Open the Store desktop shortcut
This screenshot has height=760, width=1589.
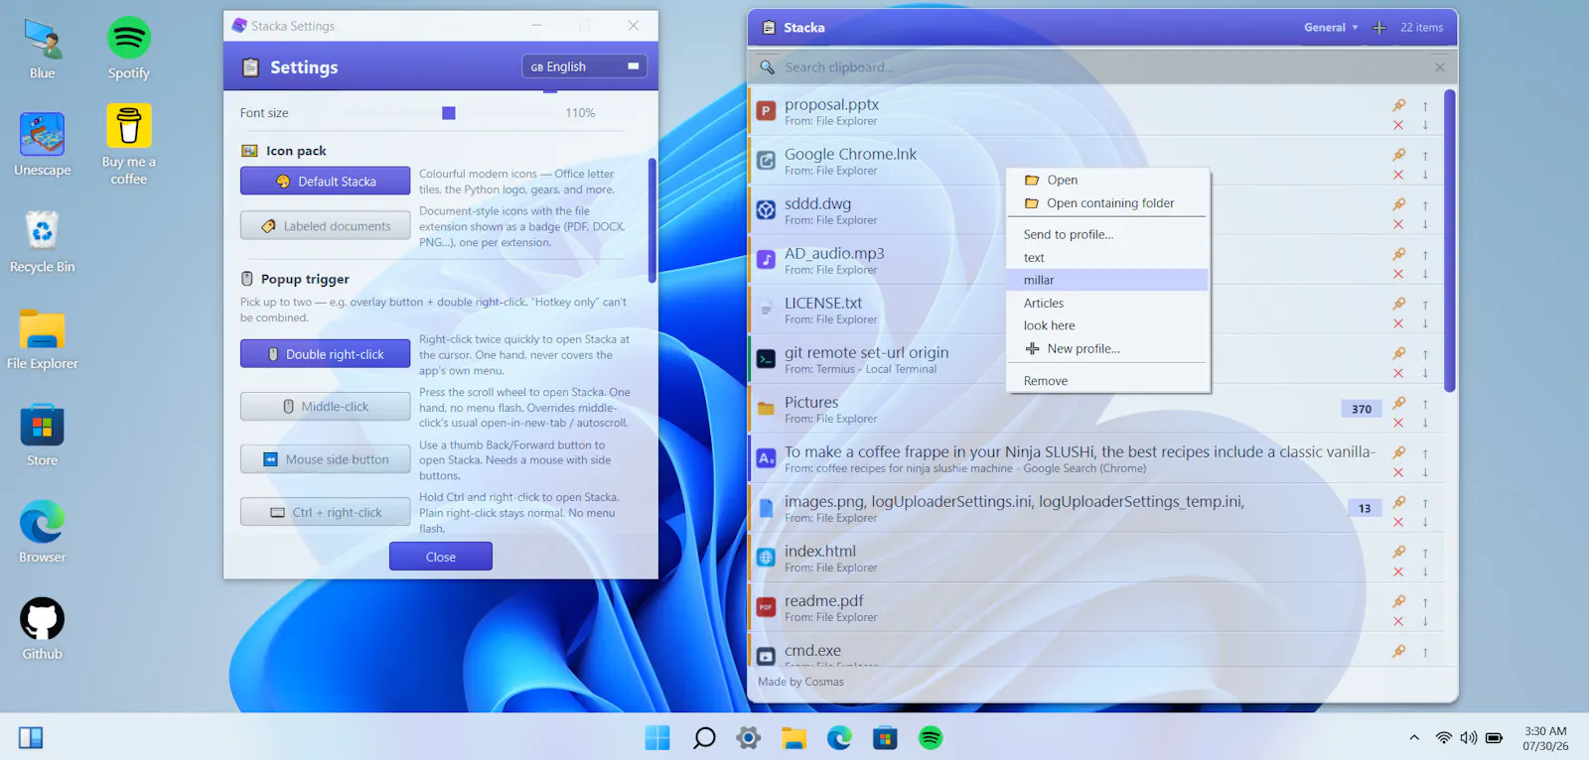point(43,436)
